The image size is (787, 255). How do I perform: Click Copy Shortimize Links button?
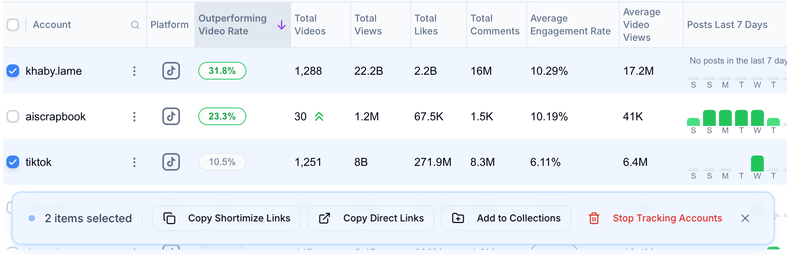tap(226, 218)
